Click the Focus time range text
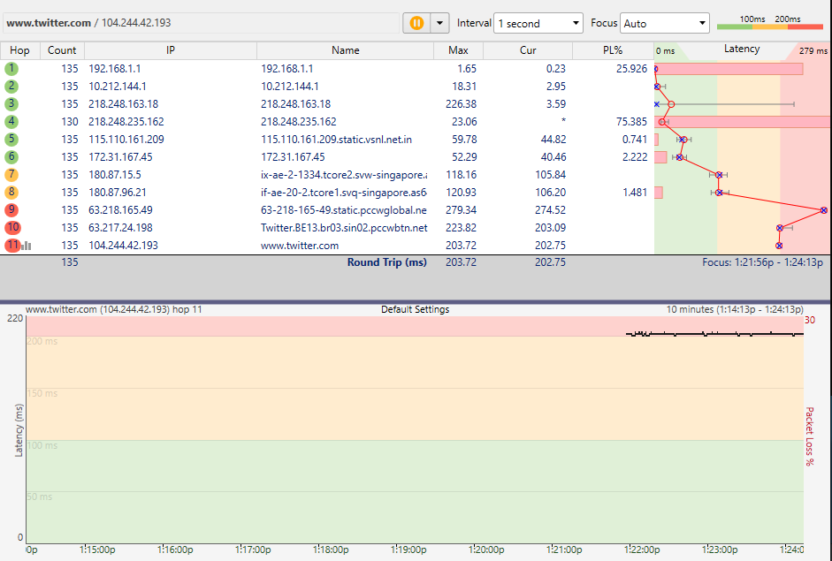This screenshot has width=832, height=561. tap(762, 262)
